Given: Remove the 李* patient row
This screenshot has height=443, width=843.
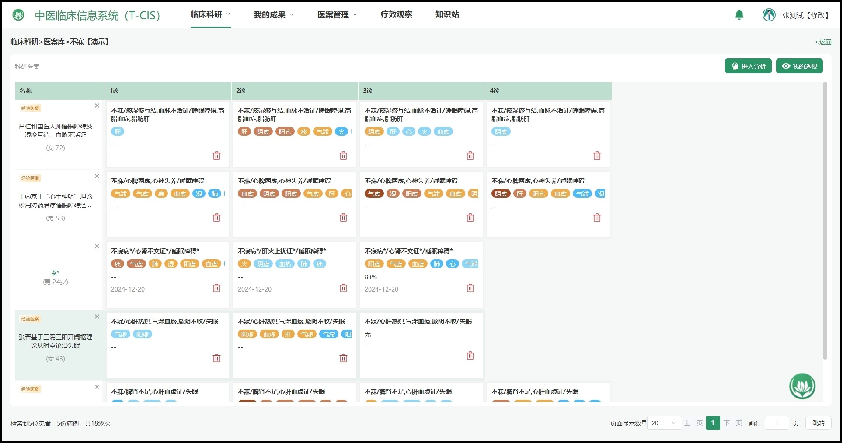Looking at the screenshot, I should point(97,246).
